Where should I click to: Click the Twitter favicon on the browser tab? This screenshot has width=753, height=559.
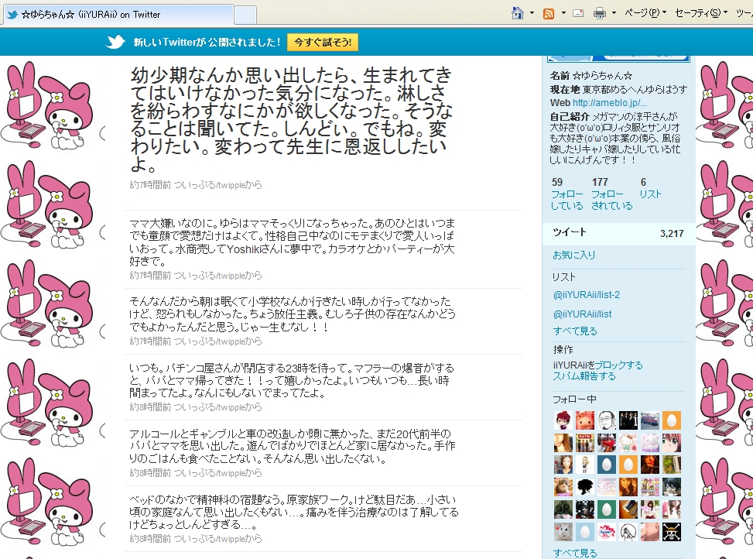[12, 15]
